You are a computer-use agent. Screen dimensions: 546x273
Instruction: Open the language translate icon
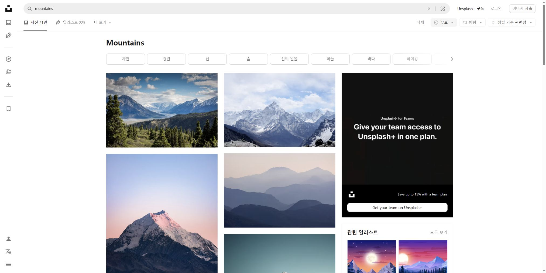[x=9, y=252]
